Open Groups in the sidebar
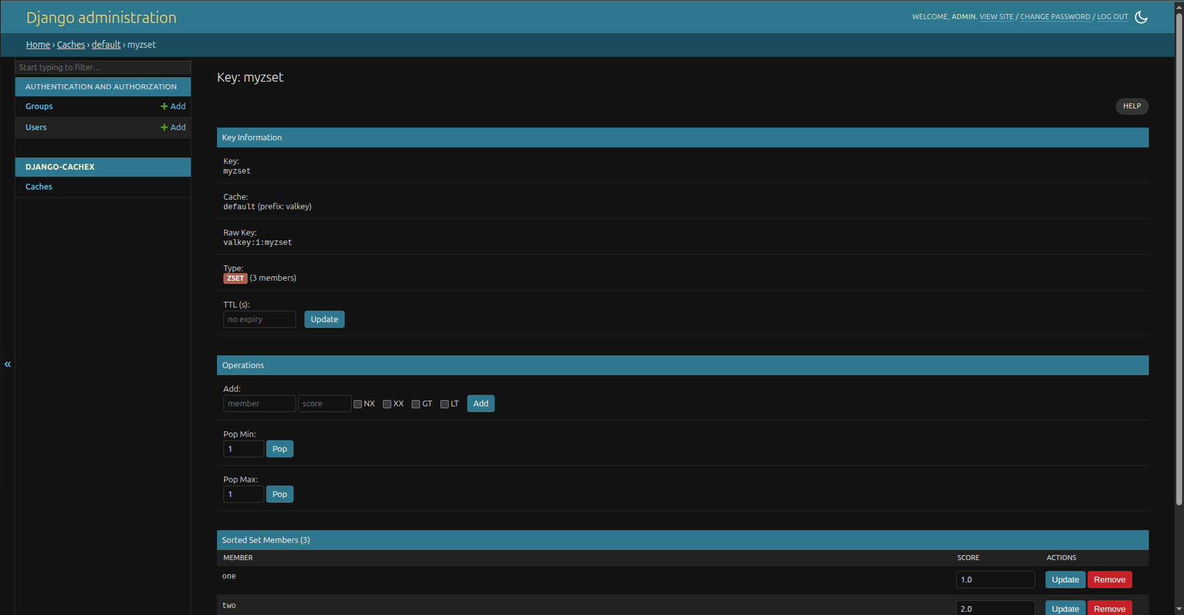The height and width of the screenshot is (615, 1184). click(39, 107)
